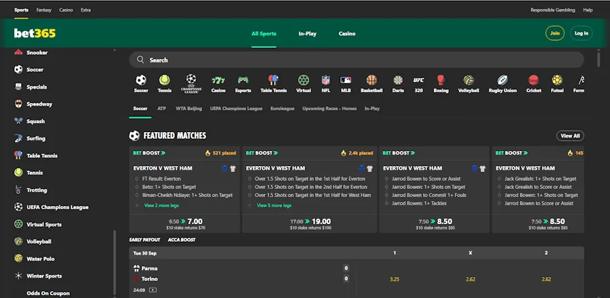Screen dimensions: 610x298
Task: Select the Basketball icon
Action: tap(371, 81)
